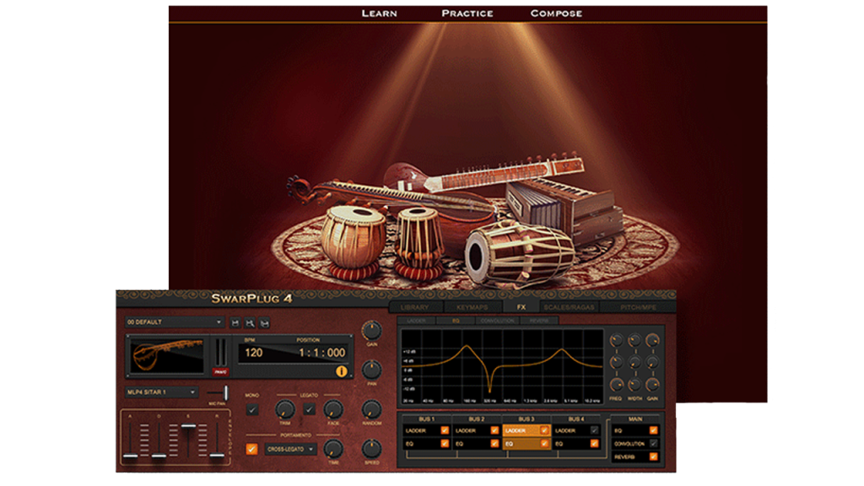This screenshot has height=486, width=864.
Task: Click the third preset toolbar icon
Action: coord(265,322)
